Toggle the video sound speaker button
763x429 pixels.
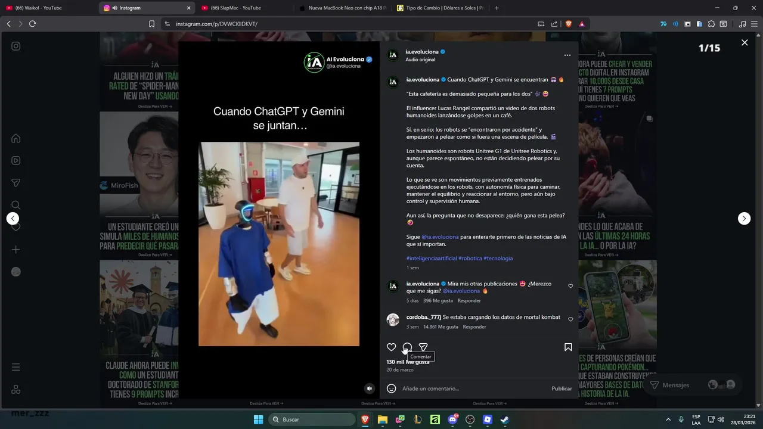point(370,388)
